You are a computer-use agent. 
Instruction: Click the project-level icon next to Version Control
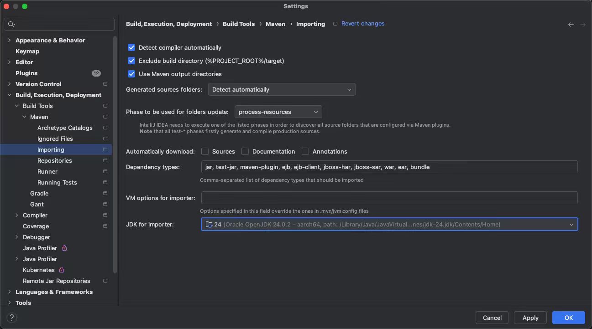pos(105,84)
